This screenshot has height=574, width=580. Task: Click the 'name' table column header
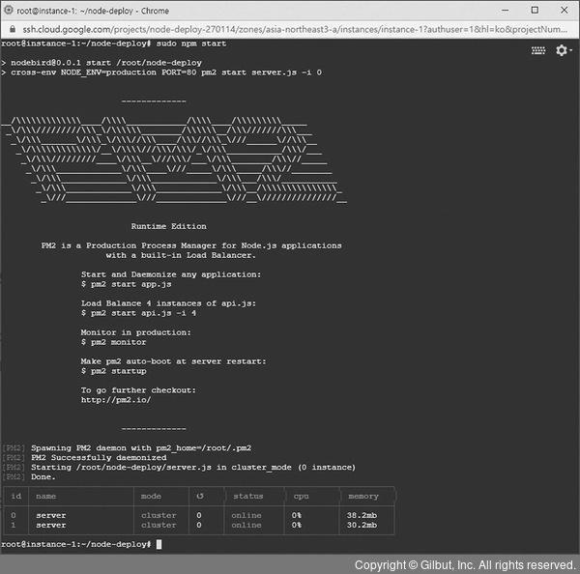click(x=45, y=496)
